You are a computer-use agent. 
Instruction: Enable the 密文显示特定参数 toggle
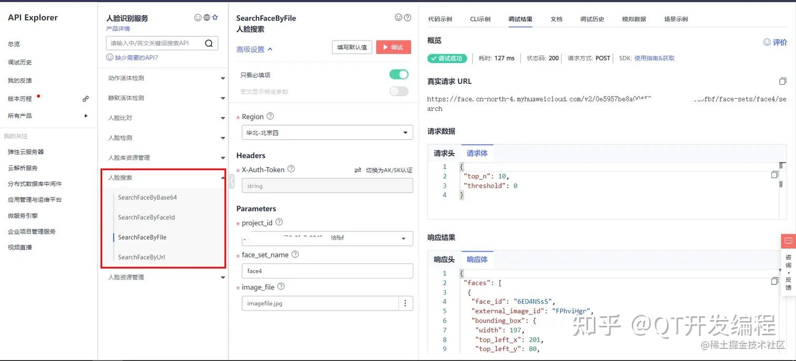click(399, 91)
